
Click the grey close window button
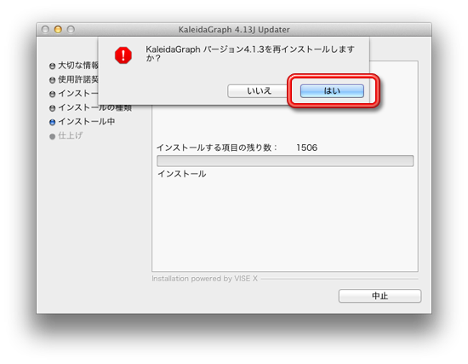coord(45,29)
